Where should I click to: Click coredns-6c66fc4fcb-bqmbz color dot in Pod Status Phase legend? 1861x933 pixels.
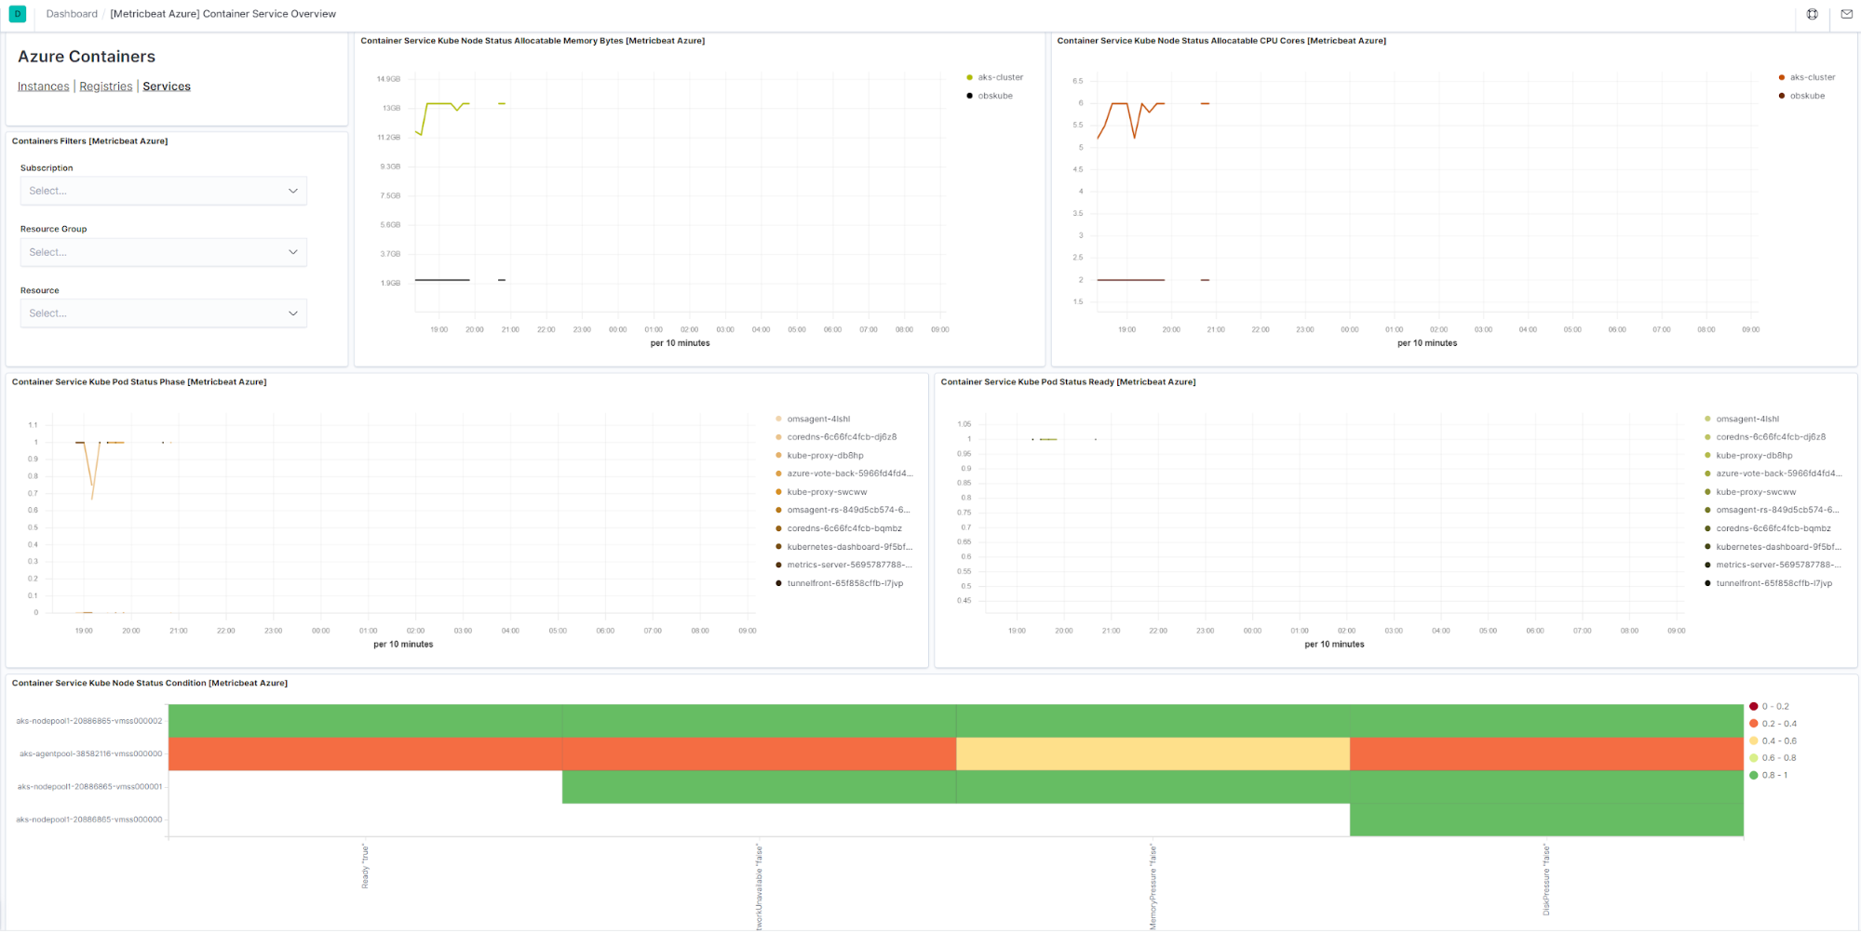[778, 528]
